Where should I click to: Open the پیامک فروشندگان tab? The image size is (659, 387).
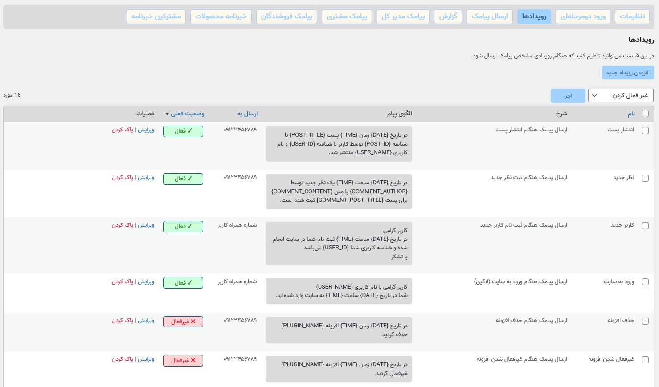[287, 16]
